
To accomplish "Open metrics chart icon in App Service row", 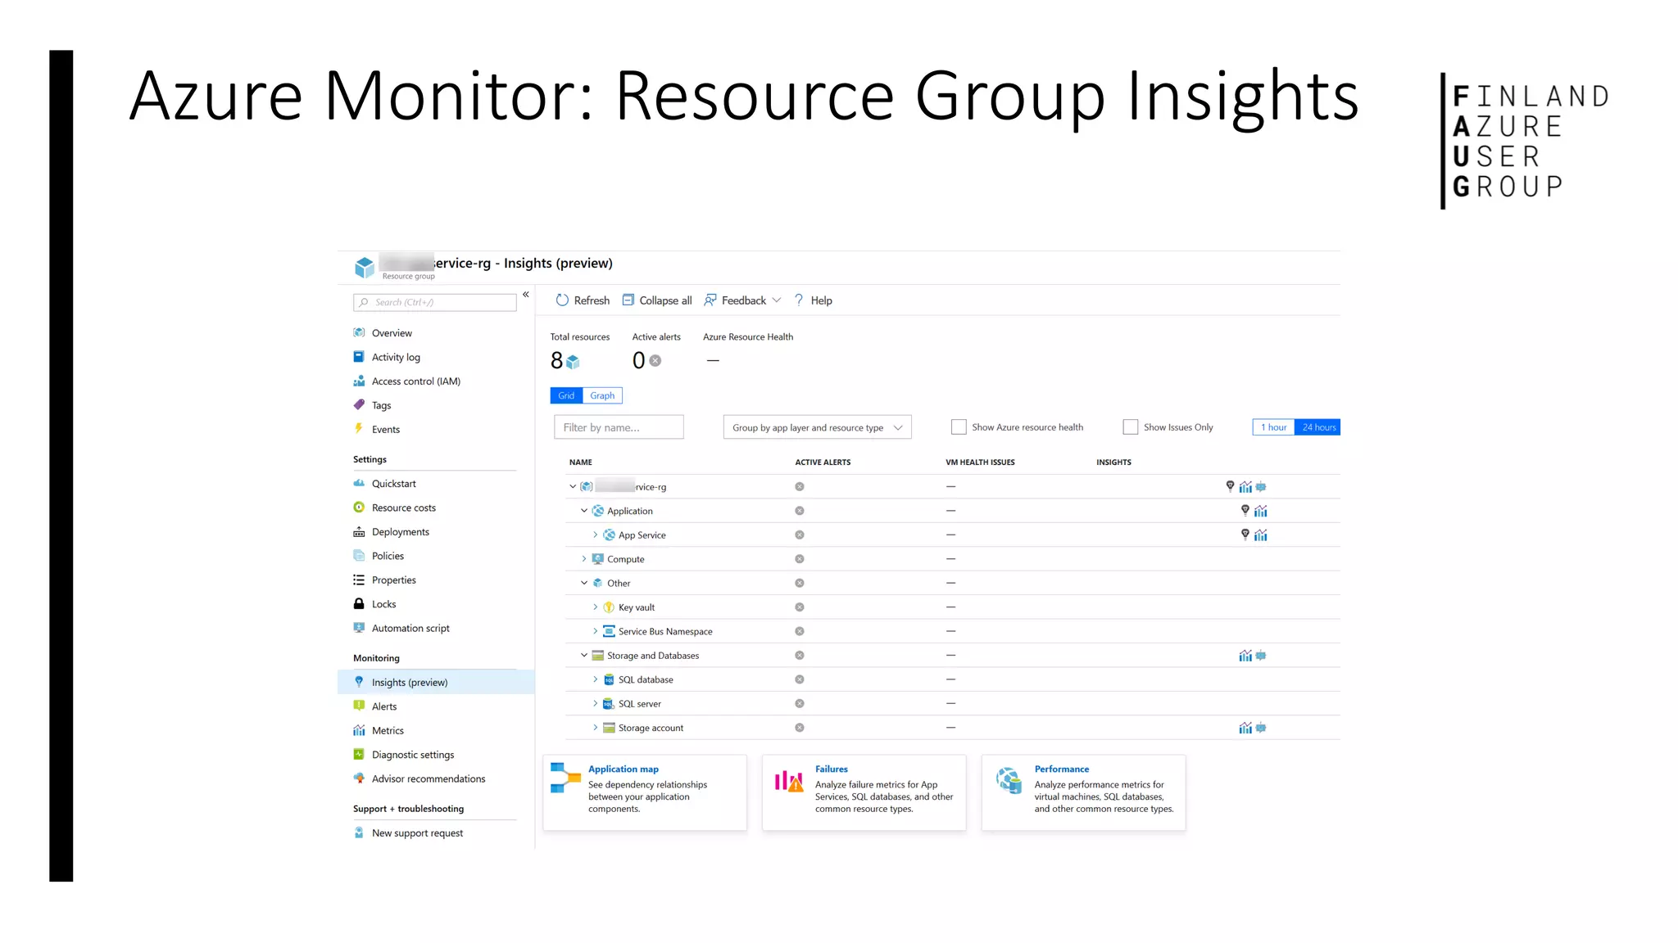I will coord(1261,535).
